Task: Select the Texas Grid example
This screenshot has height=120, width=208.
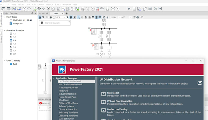Action: pyautogui.click(x=64, y=91)
